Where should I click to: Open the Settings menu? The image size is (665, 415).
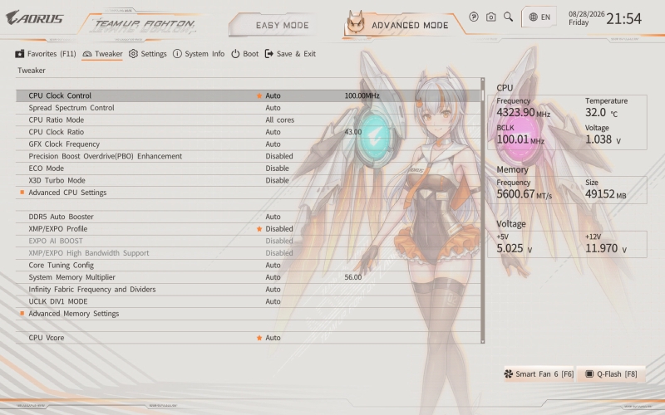148,54
